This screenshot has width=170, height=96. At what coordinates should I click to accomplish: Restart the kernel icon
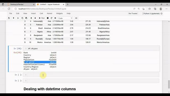(52, 18)
